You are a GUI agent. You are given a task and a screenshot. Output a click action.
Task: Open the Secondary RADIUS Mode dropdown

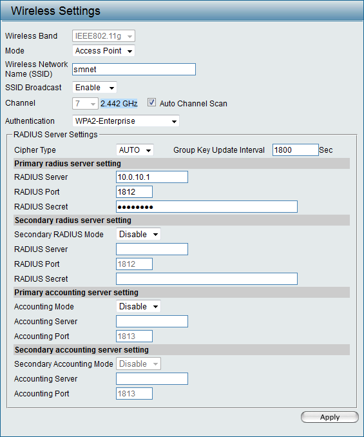click(139, 235)
